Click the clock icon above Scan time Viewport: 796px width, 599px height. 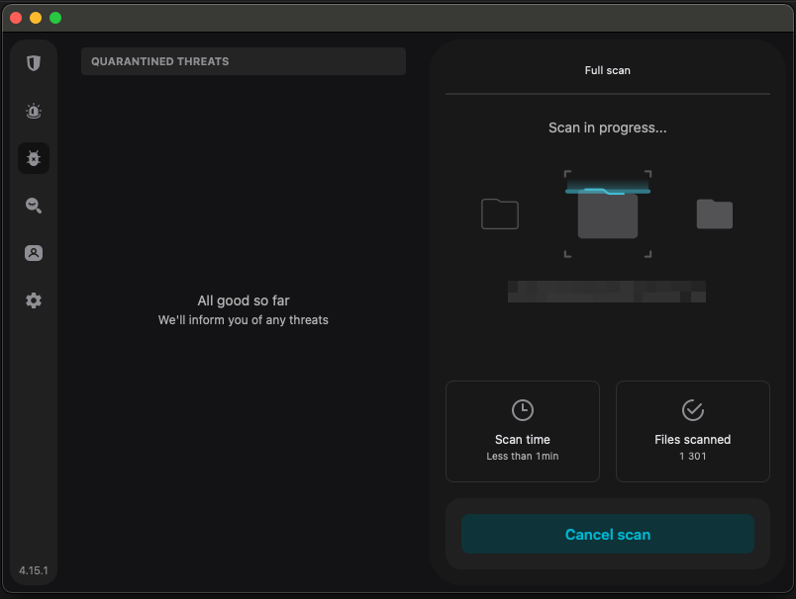pyautogui.click(x=523, y=410)
